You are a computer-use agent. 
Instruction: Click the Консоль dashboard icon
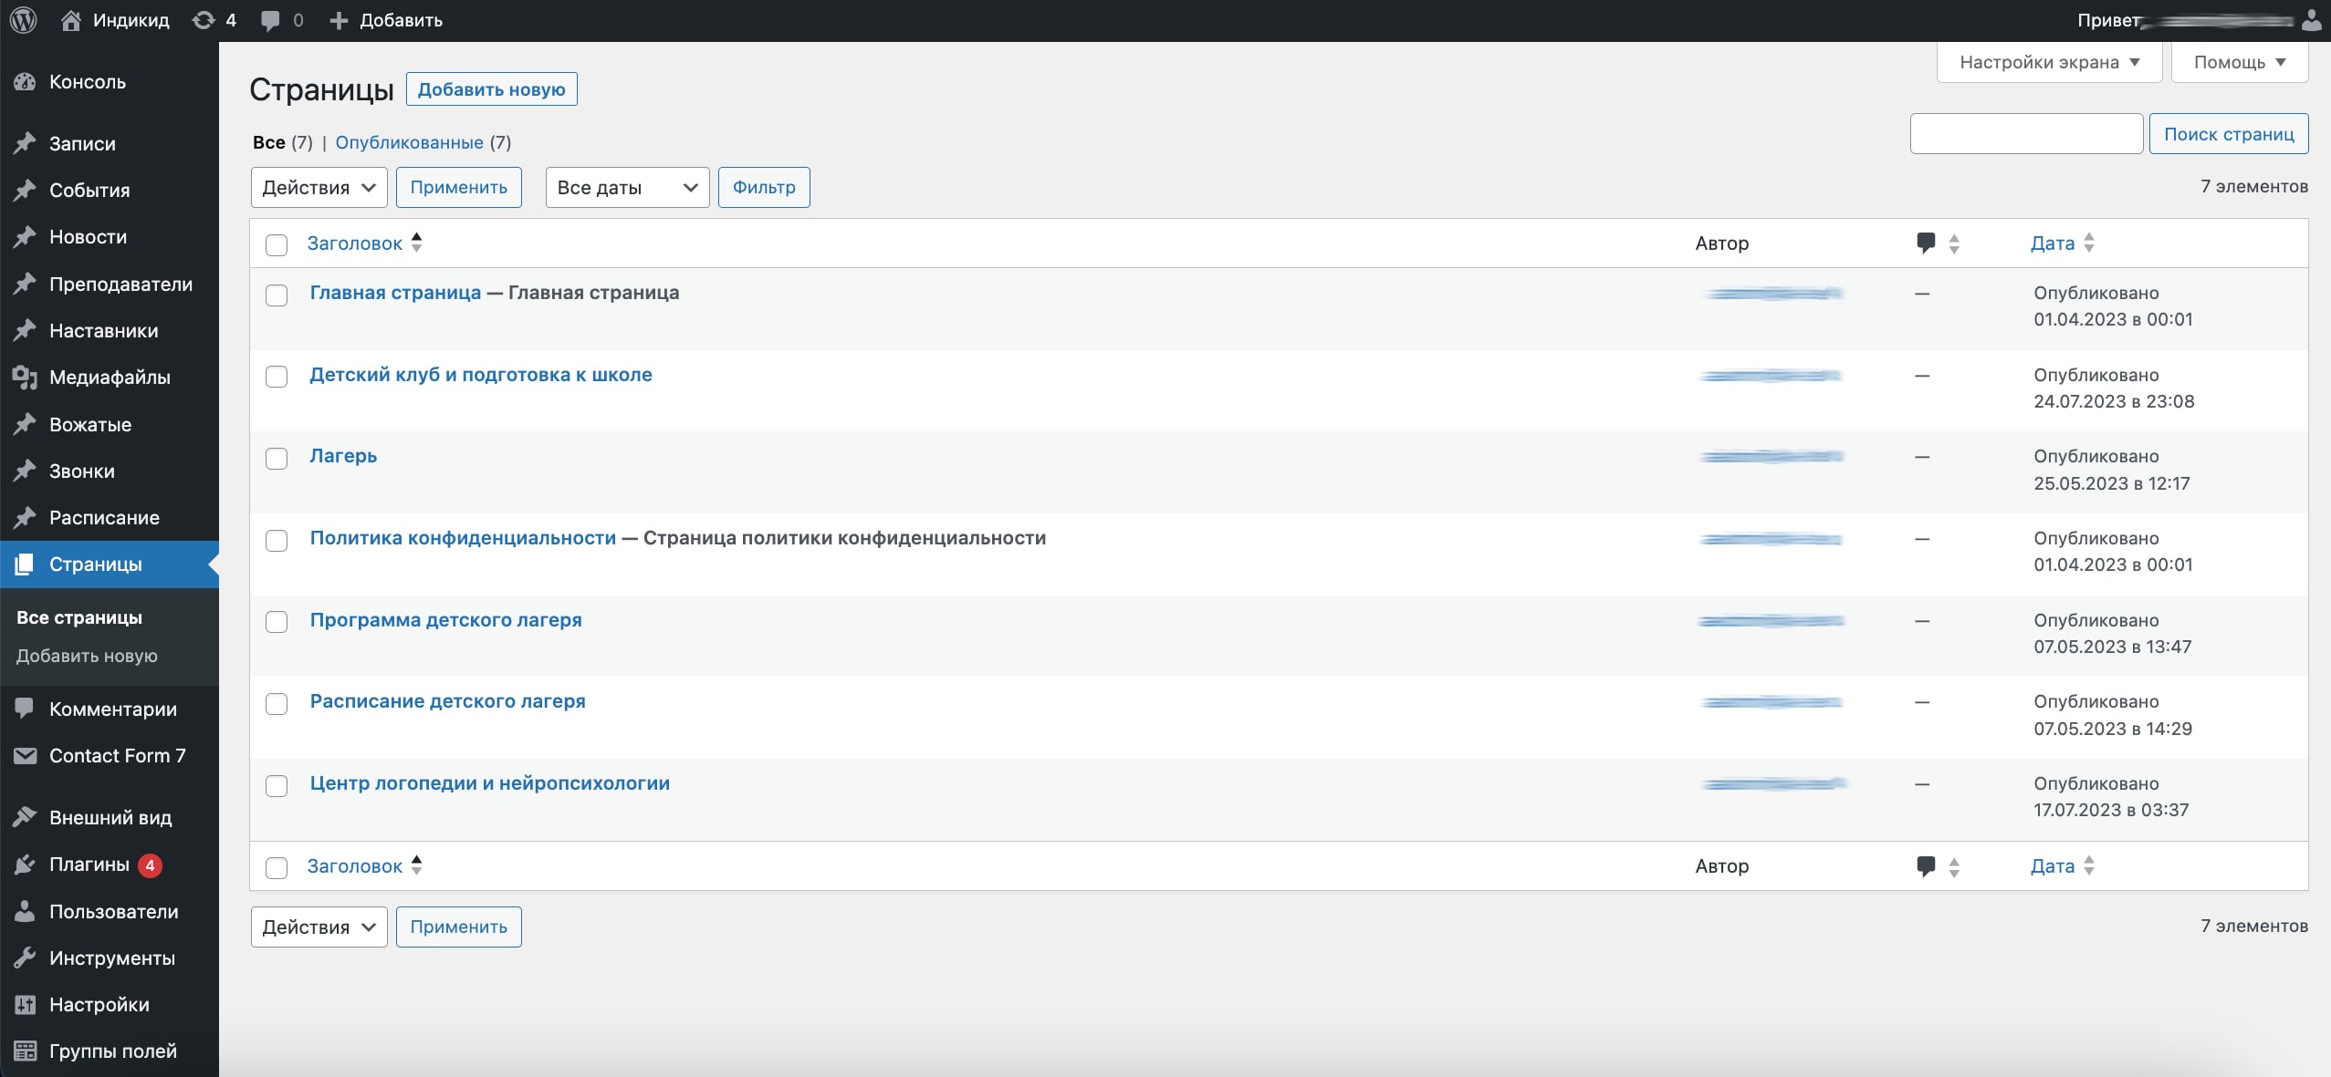point(25,82)
